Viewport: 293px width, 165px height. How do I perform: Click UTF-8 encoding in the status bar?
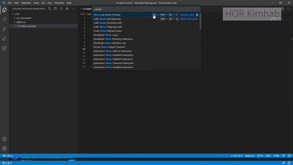tap(260, 156)
